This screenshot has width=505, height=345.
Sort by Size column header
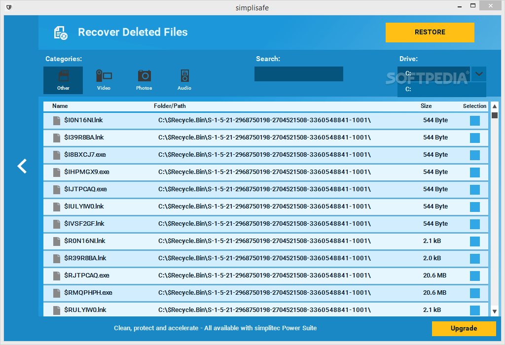click(x=426, y=106)
